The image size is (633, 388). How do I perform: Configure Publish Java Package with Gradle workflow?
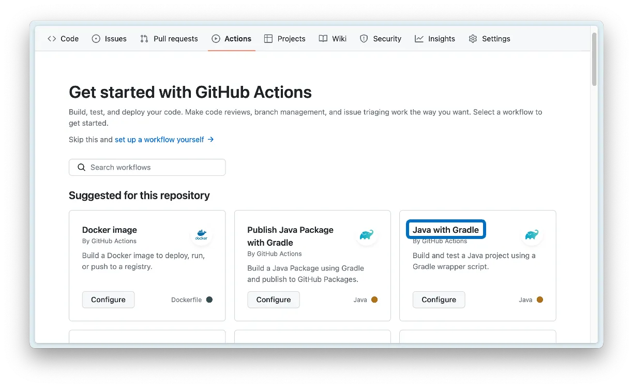[274, 300]
